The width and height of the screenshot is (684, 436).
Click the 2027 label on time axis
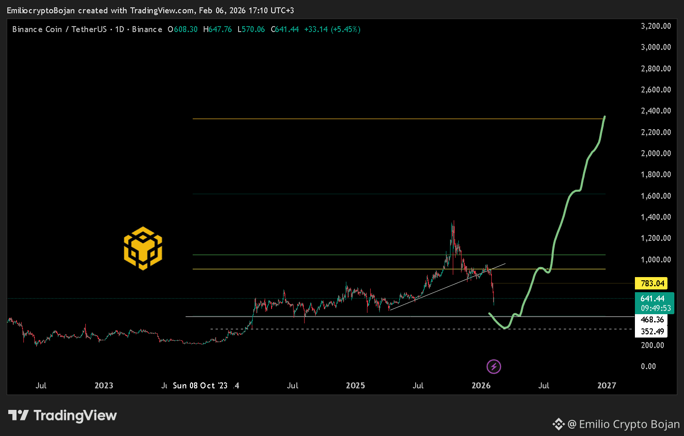(x=606, y=386)
